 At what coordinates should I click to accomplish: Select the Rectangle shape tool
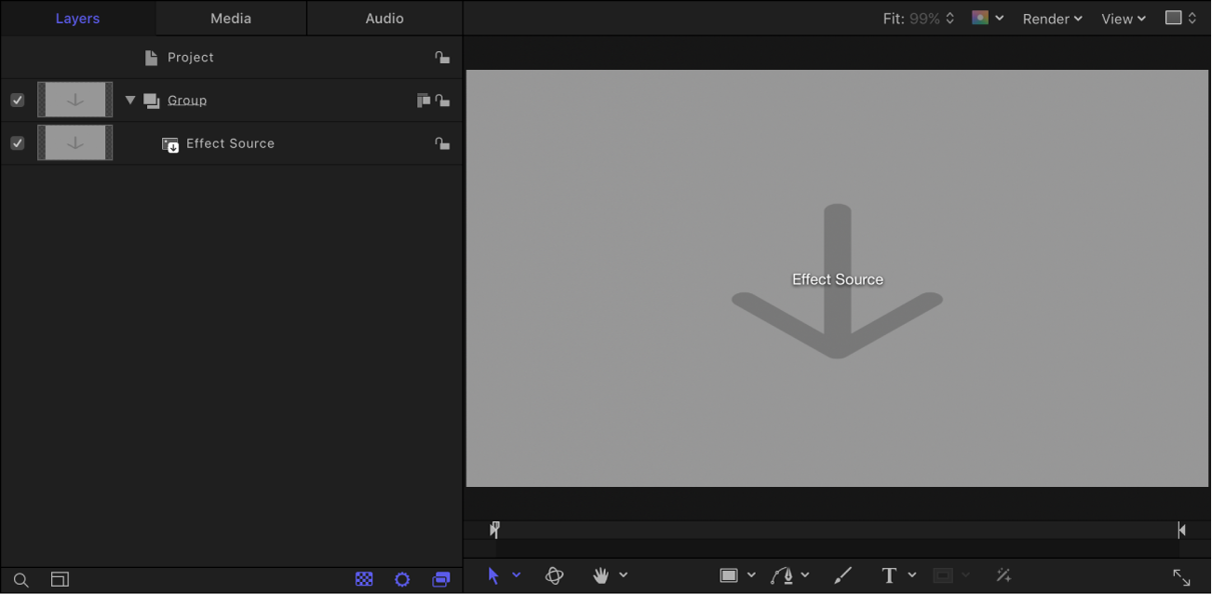point(730,574)
